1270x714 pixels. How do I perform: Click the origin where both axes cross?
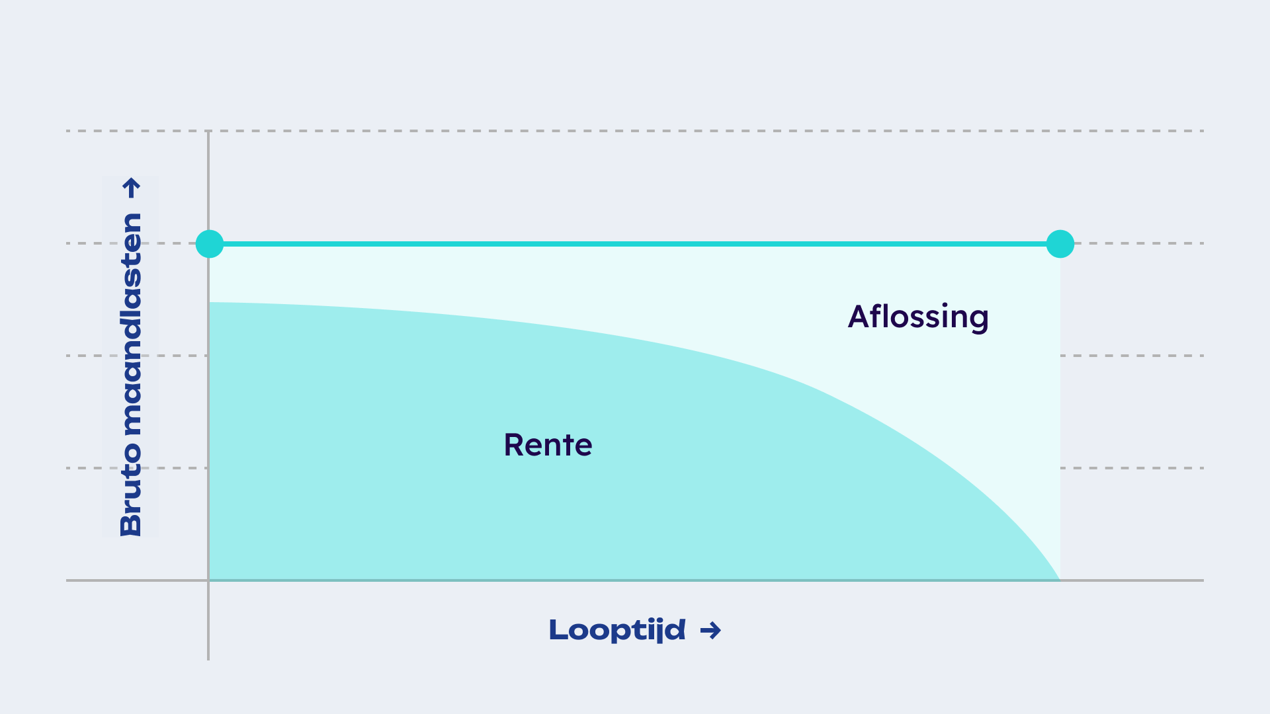coord(208,580)
